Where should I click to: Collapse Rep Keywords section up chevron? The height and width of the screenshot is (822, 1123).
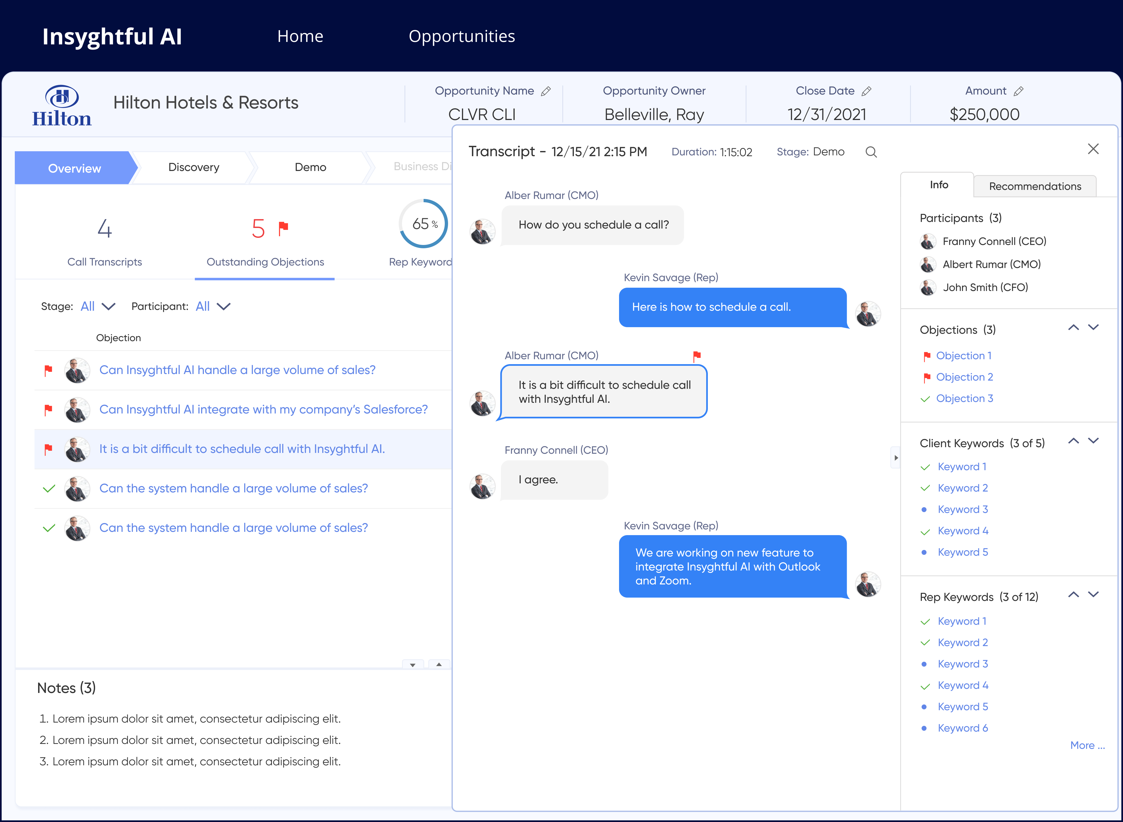(1073, 595)
